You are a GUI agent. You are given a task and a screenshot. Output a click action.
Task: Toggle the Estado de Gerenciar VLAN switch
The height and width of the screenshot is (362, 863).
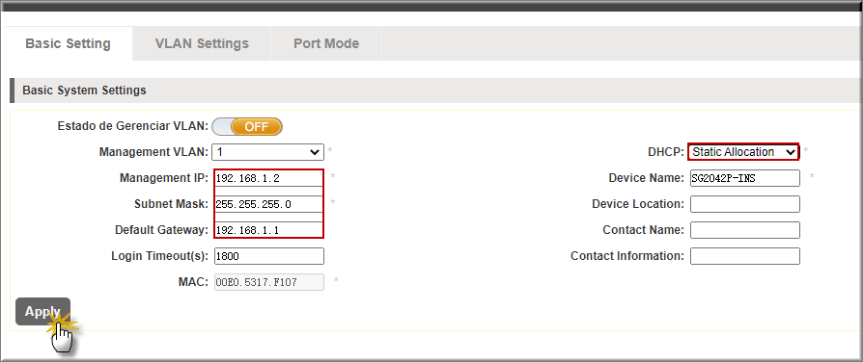[246, 126]
